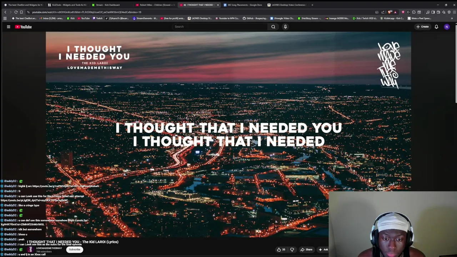Click the YouTube search magnifier button

(273, 27)
